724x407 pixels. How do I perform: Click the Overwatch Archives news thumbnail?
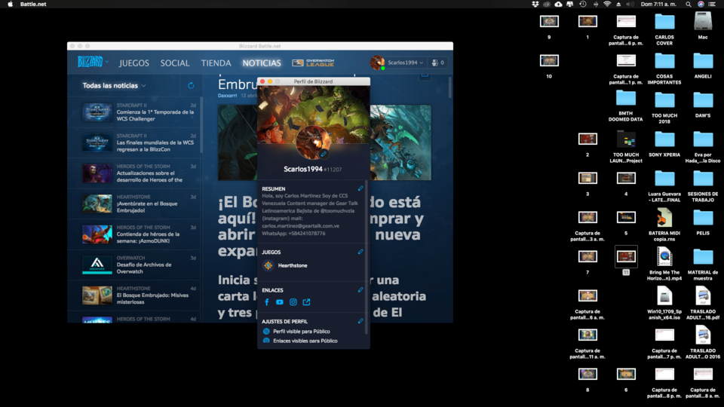click(97, 265)
